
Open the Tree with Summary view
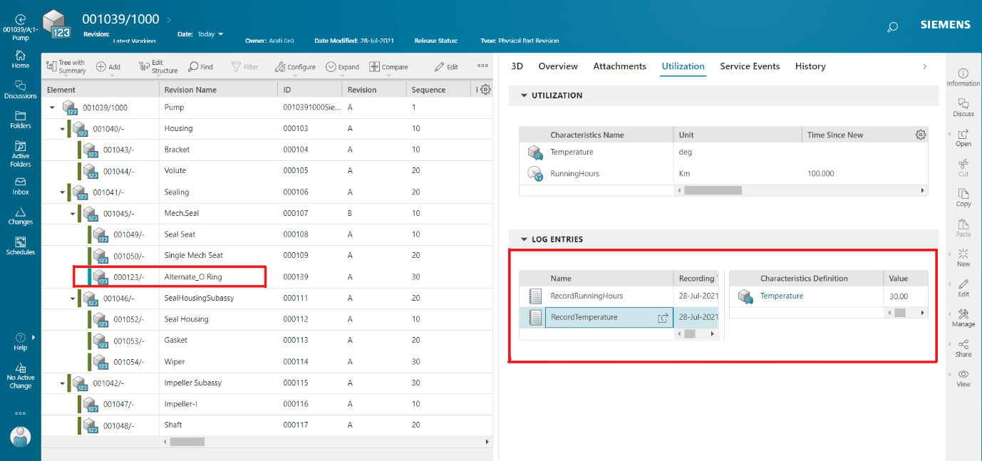coord(66,66)
